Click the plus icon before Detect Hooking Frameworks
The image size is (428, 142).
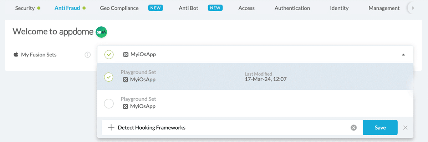(111, 127)
